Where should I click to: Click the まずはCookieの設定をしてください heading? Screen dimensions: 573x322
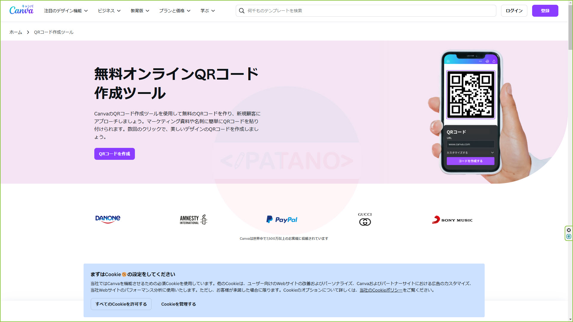pyautogui.click(x=133, y=274)
